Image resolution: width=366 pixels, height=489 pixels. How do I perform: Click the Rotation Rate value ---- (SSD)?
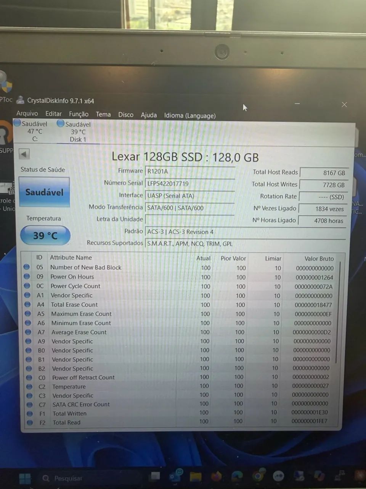click(323, 197)
